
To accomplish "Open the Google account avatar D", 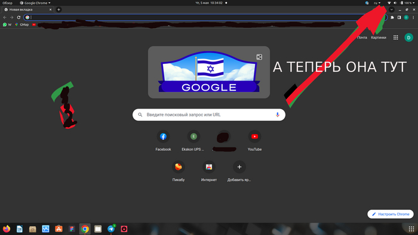I will [x=408, y=38].
